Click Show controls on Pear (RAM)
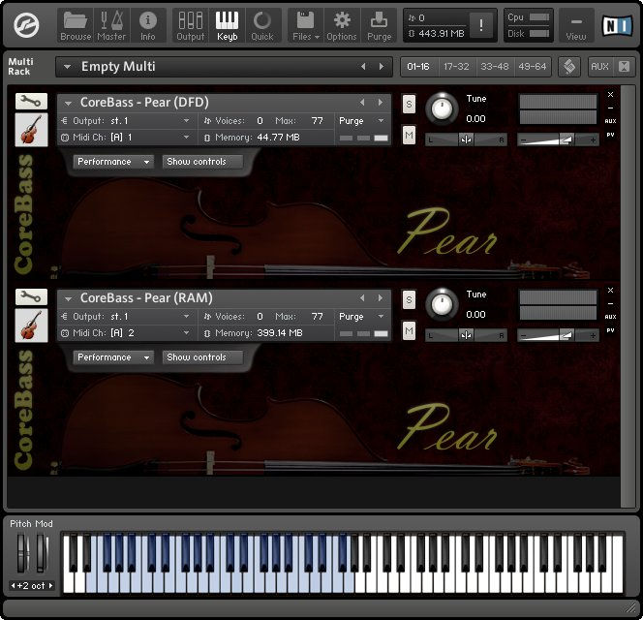This screenshot has height=620, width=643. coord(202,357)
